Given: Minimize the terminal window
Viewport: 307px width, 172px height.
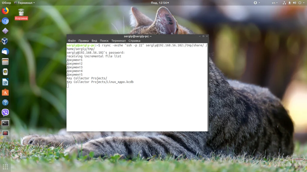Looking at the screenshot, I should click(200, 36).
